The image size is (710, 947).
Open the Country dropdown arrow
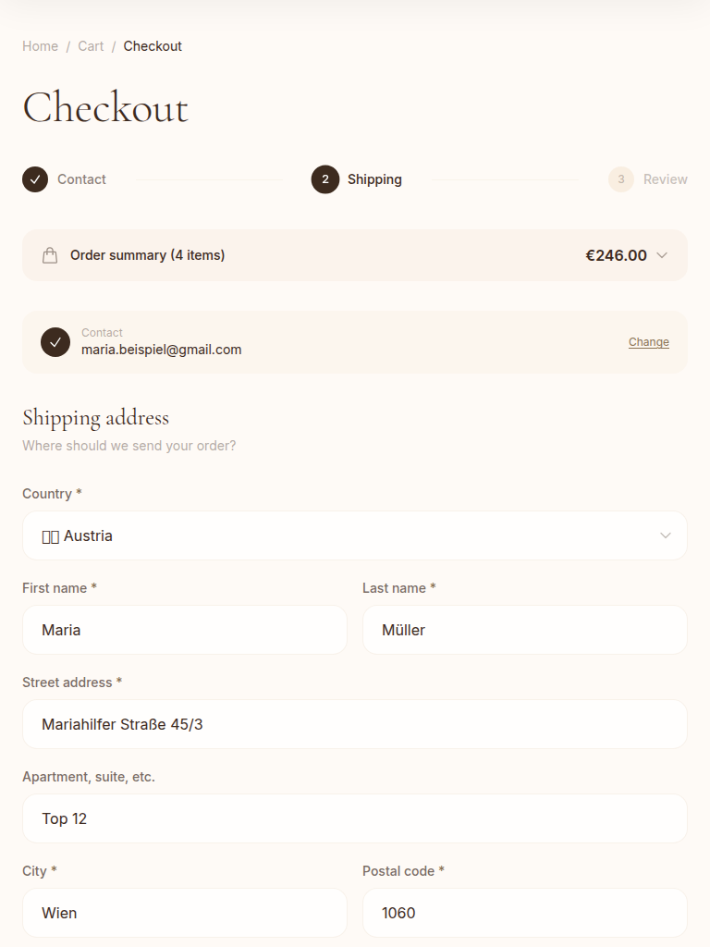[x=666, y=536]
